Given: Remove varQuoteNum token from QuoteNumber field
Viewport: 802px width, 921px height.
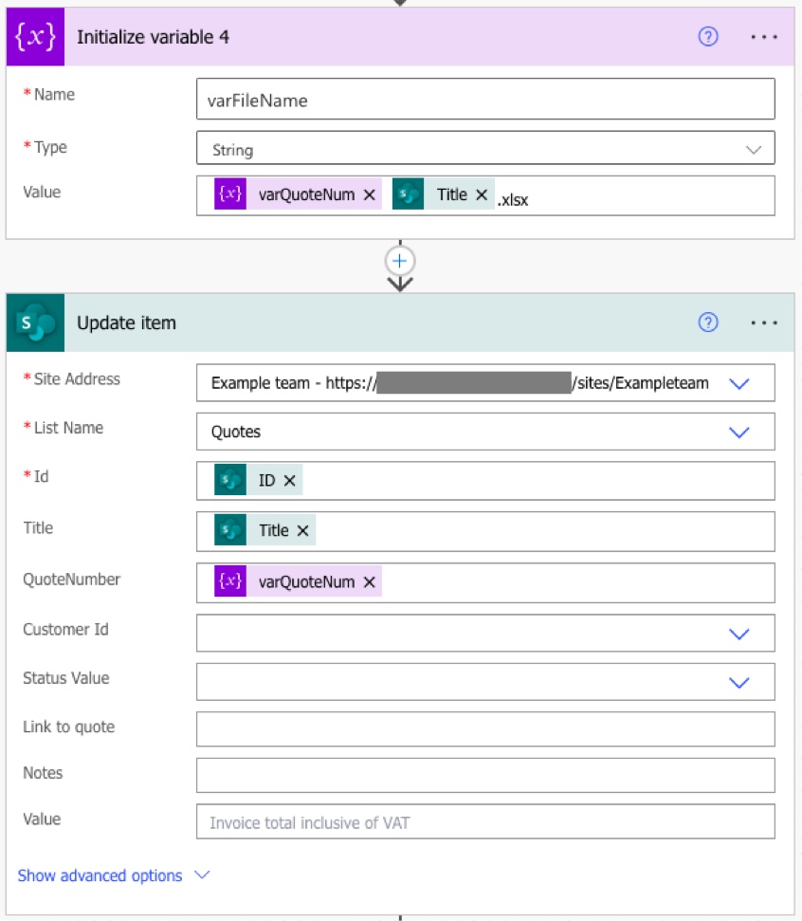Looking at the screenshot, I should (370, 582).
